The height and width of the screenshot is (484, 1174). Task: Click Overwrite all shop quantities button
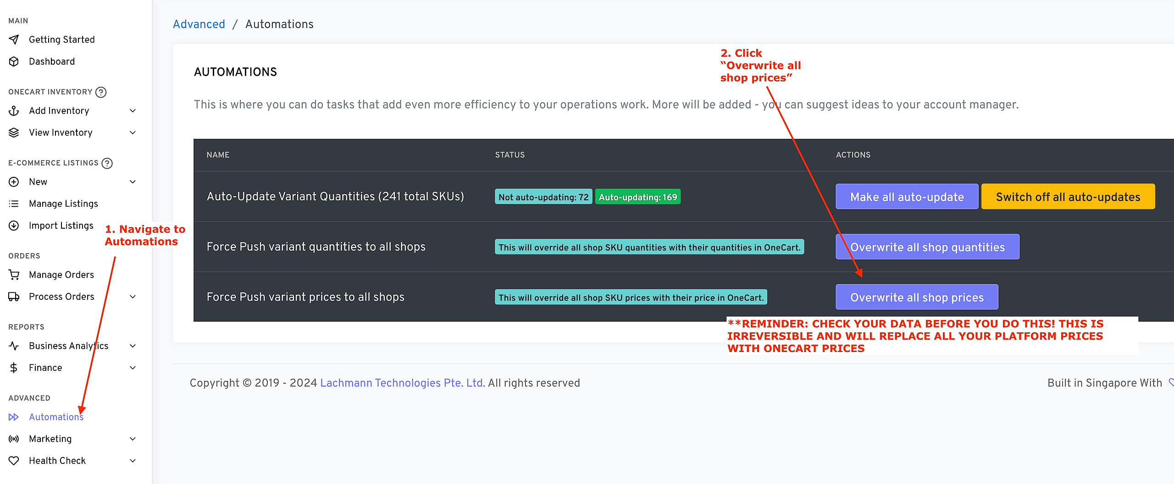[927, 247]
